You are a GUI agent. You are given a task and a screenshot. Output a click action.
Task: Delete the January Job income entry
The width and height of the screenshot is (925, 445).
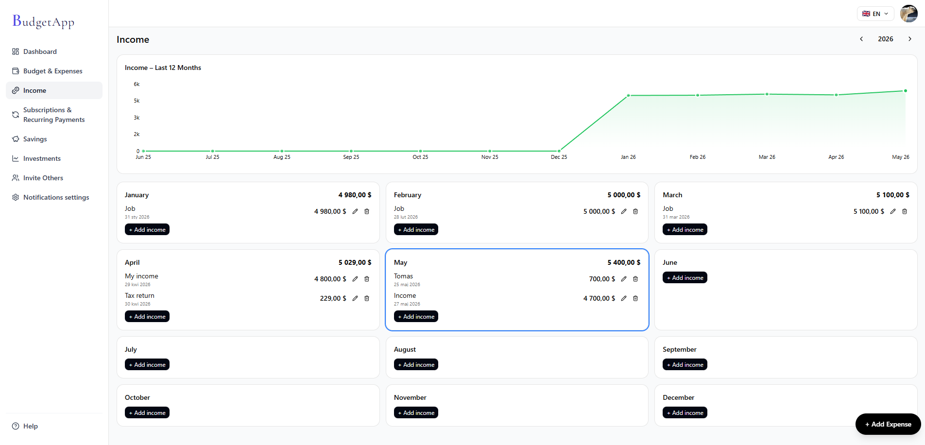coord(367,211)
